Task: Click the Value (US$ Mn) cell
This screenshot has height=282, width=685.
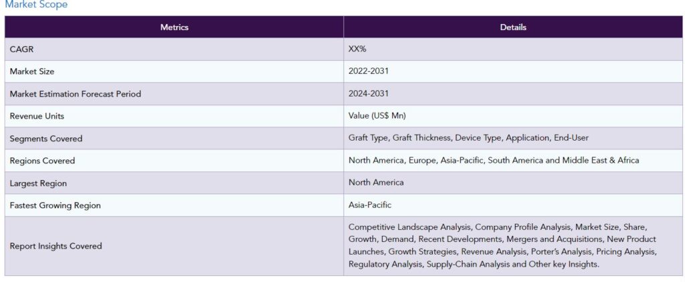Action: [x=377, y=116]
